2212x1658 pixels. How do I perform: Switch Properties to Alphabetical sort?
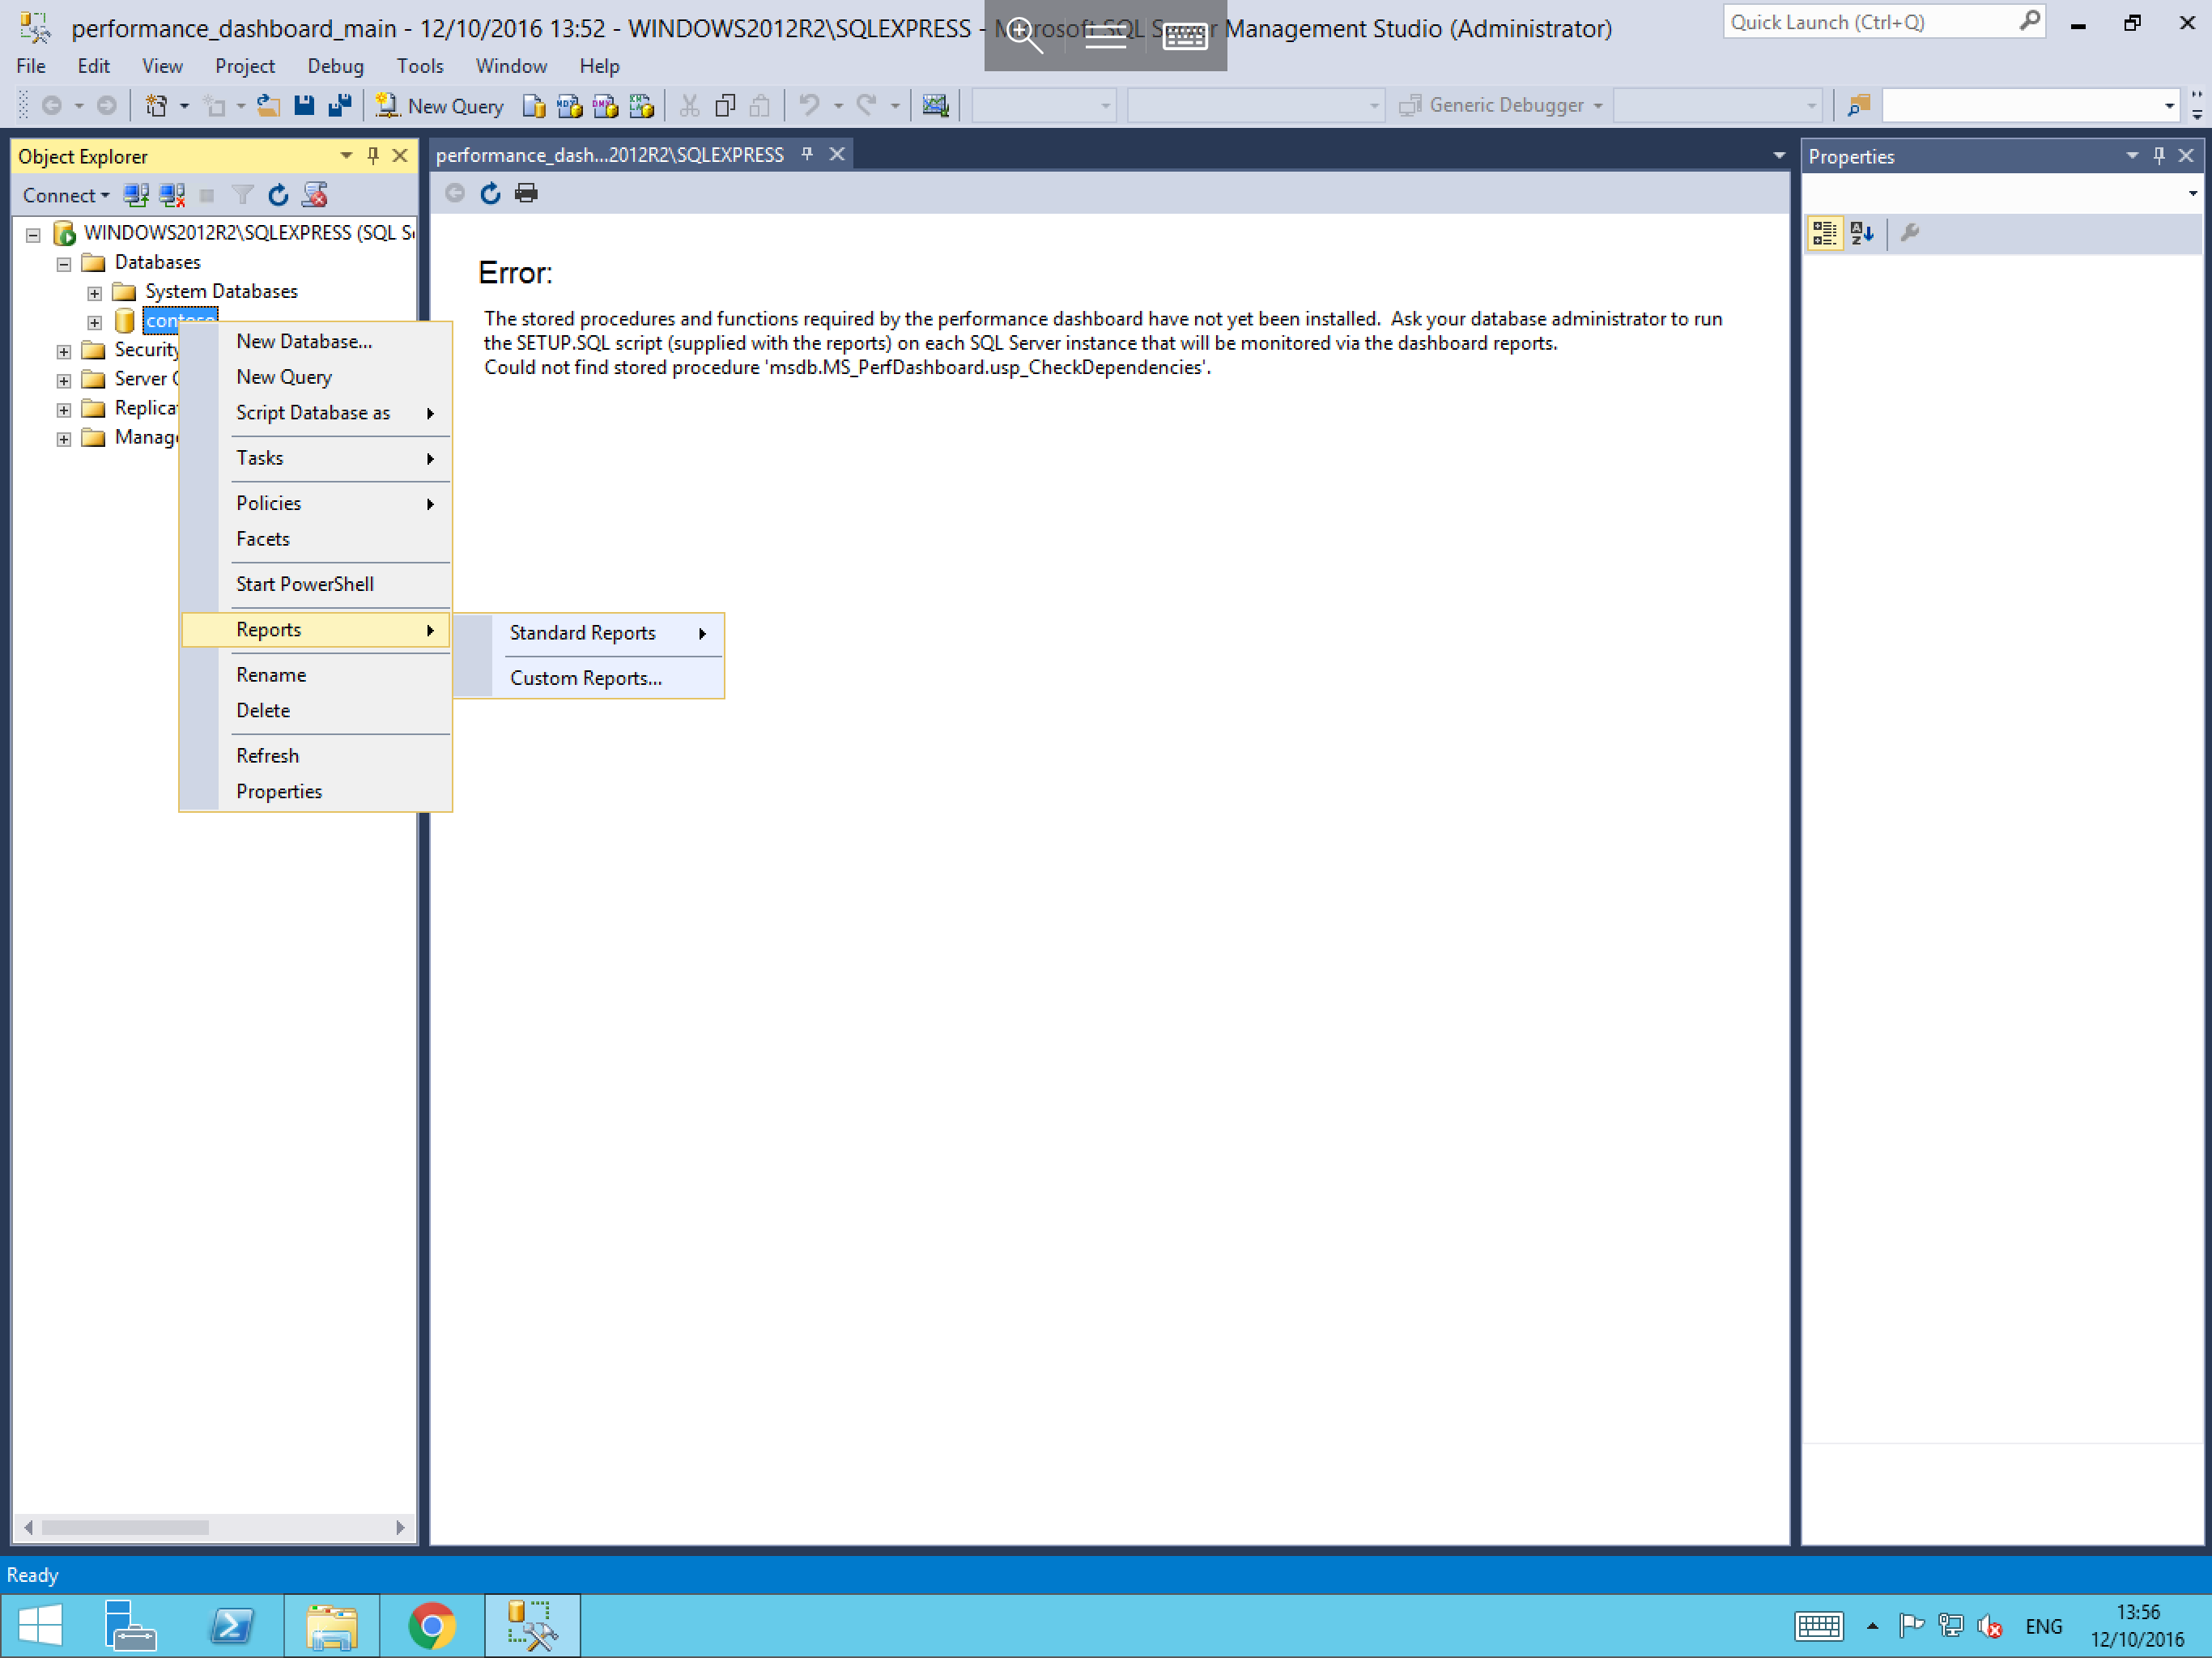tap(1861, 233)
